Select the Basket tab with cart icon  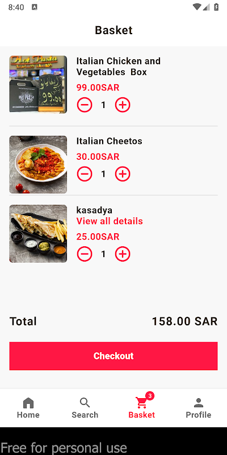point(142,408)
